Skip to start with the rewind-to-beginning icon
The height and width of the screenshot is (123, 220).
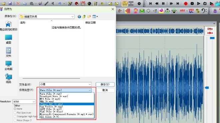point(150,4)
